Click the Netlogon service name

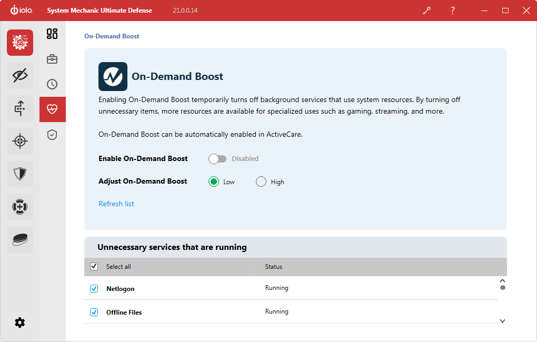(120, 288)
